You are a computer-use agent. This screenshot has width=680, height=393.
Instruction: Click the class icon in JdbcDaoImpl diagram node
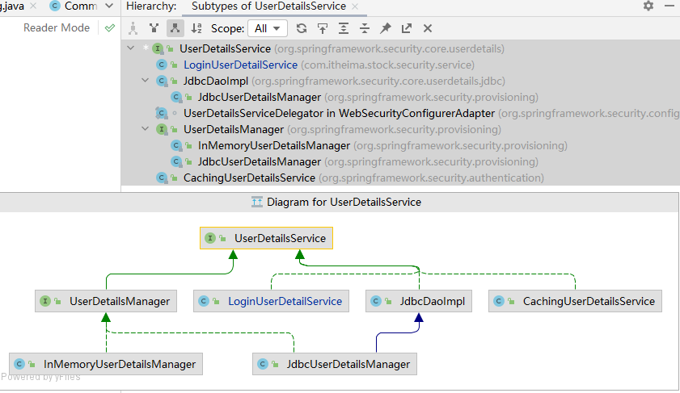(376, 301)
